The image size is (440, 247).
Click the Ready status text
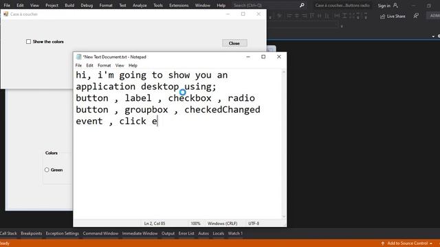click(5, 244)
